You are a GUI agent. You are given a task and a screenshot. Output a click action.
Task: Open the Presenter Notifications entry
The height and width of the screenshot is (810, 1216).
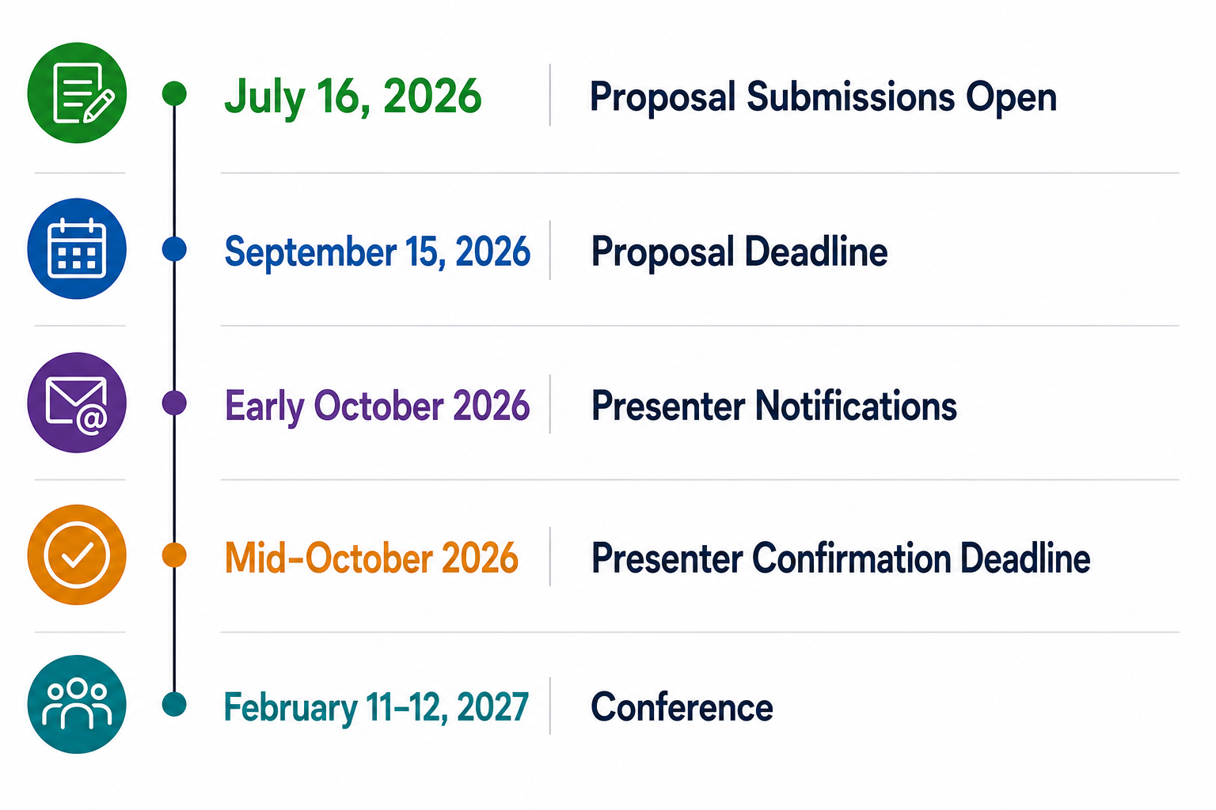pyautogui.click(x=774, y=406)
